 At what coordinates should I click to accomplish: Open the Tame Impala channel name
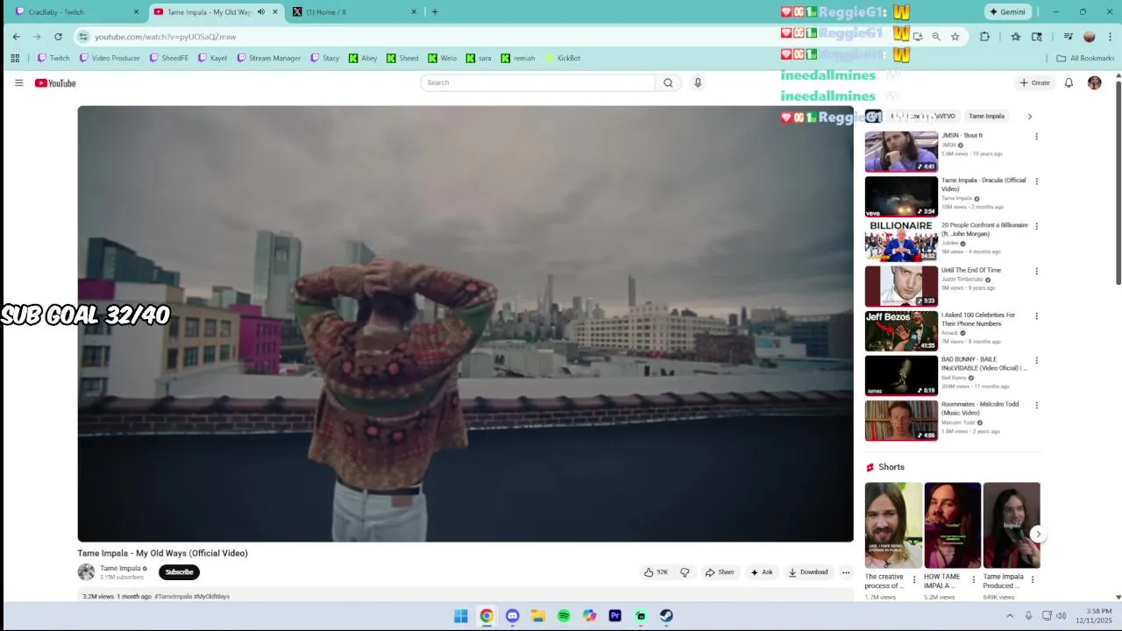tap(120, 568)
